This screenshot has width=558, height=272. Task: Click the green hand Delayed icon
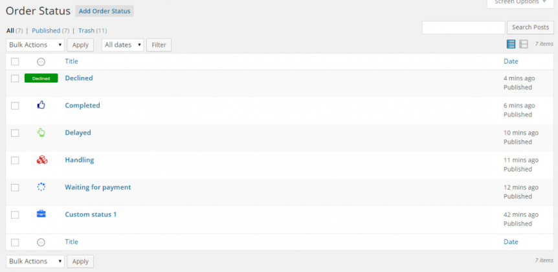[41, 132]
